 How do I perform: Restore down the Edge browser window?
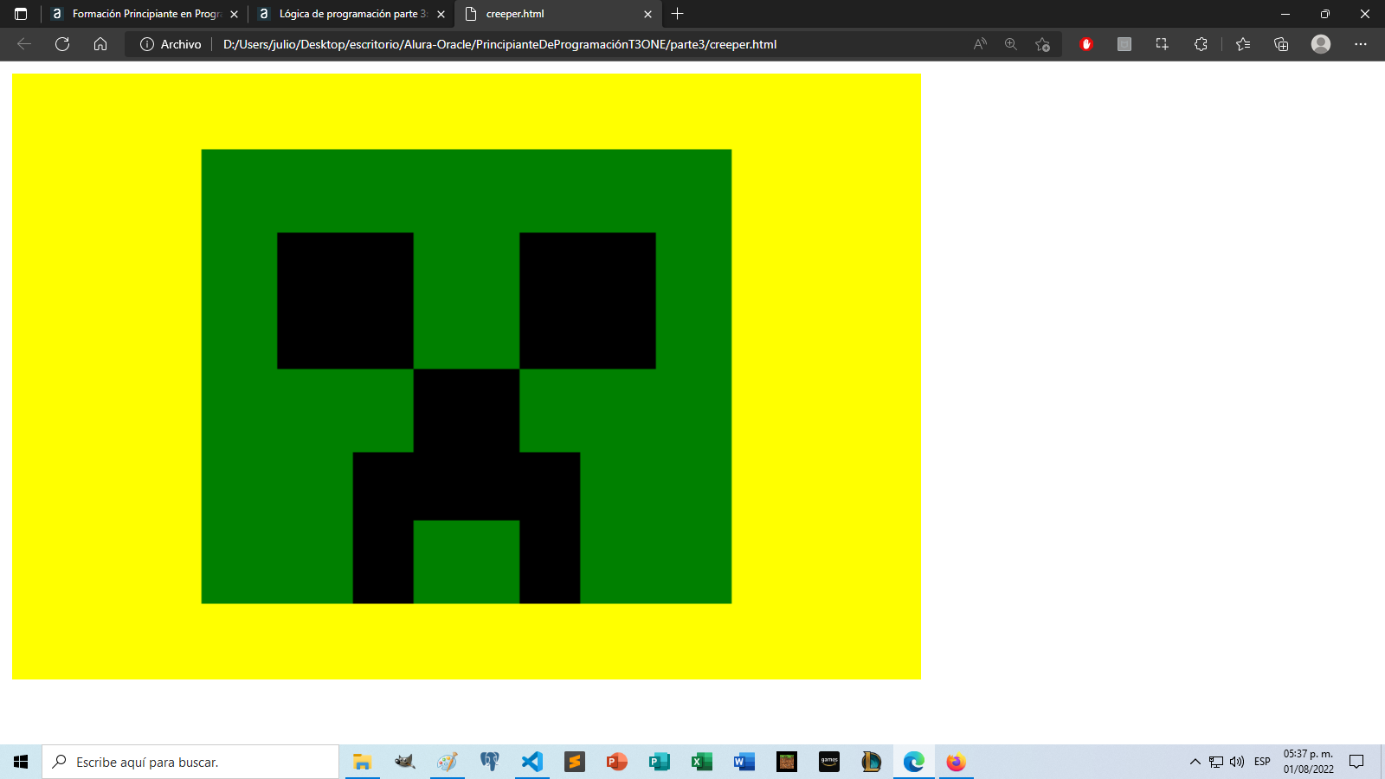click(x=1325, y=14)
